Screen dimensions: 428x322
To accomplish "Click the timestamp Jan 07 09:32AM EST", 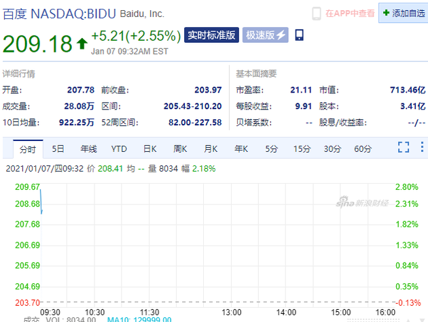I will tap(130, 52).
